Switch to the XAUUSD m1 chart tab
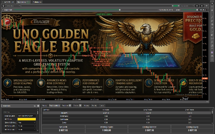 coord(8,2)
